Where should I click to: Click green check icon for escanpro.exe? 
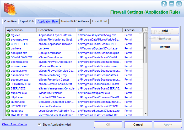point(8,80)
